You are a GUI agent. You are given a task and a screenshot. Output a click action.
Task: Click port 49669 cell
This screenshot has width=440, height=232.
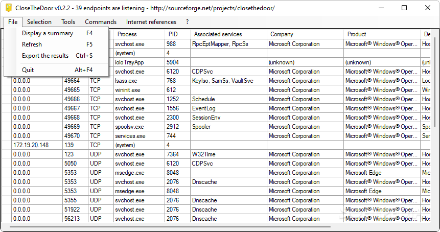pos(76,127)
